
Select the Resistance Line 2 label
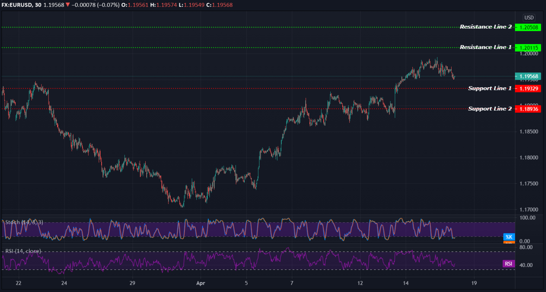pyautogui.click(x=486, y=27)
